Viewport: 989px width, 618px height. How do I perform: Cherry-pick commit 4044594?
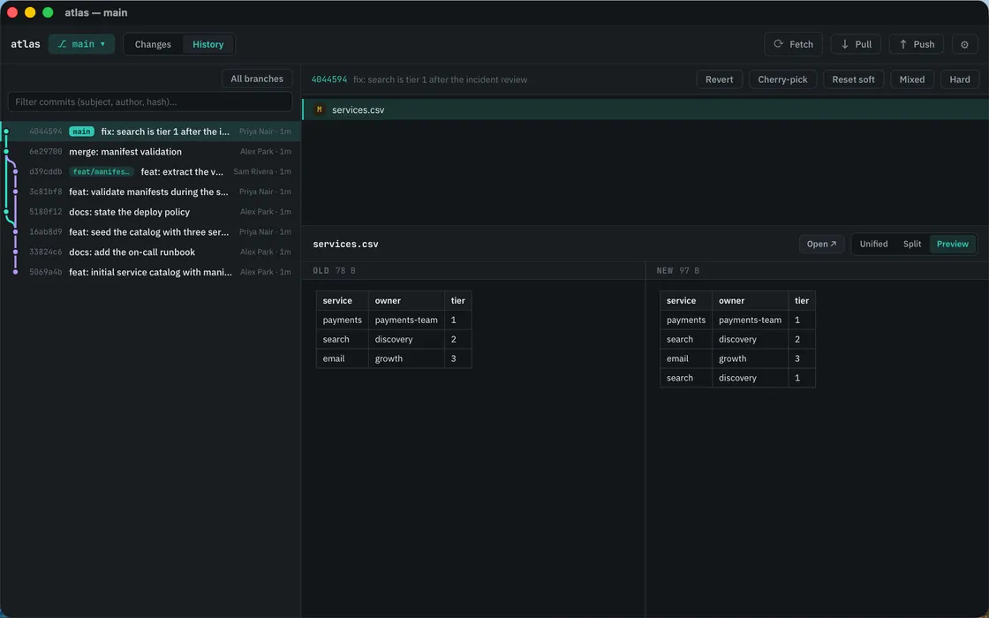pos(782,79)
